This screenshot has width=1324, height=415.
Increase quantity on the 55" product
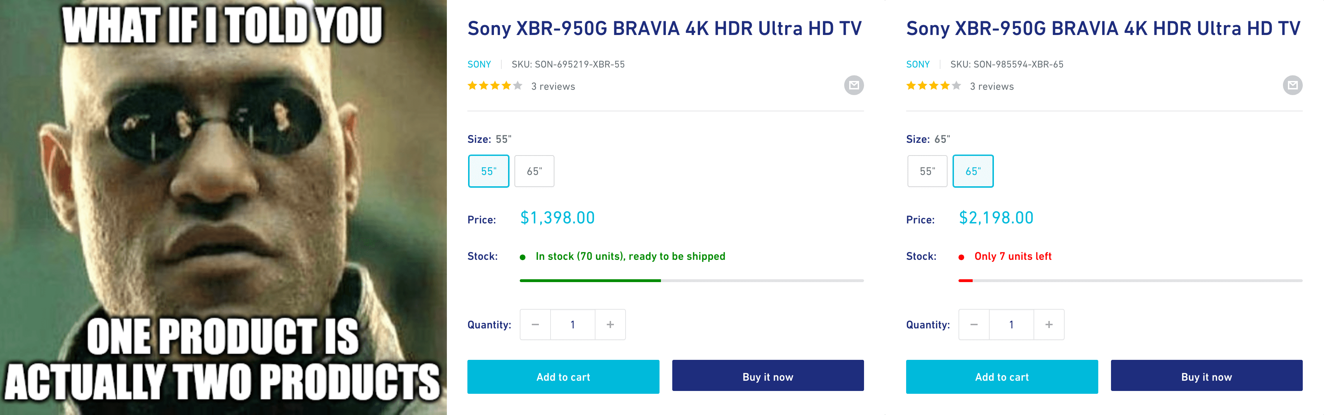click(610, 325)
